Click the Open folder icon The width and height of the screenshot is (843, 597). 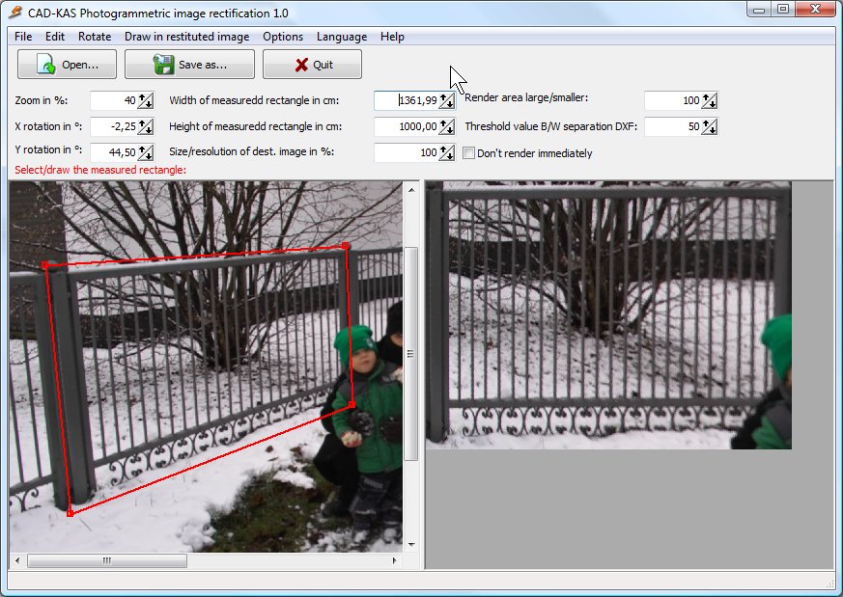point(44,65)
